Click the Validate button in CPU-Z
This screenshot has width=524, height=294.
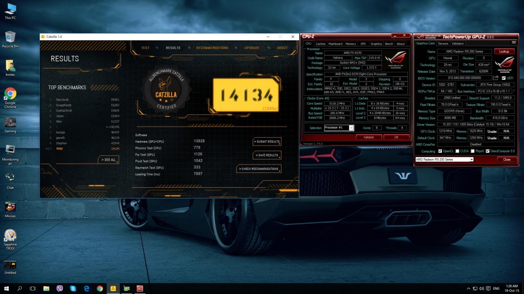(x=369, y=137)
